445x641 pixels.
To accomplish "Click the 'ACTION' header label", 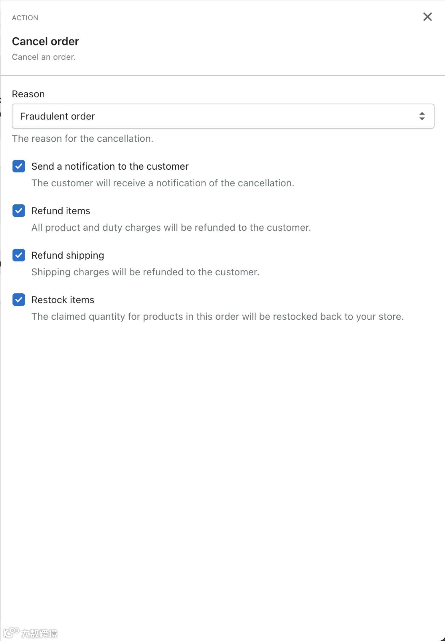I will tap(25, 18).
